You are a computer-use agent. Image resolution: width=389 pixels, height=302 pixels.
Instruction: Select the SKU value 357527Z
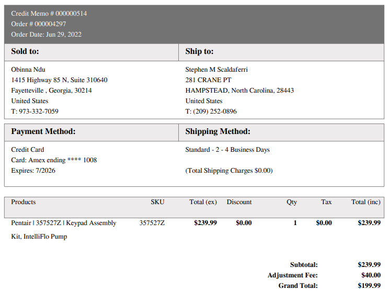click(x=152, y=223)
